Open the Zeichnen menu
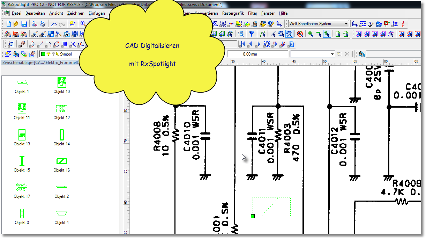426x239 pixels. (x=76, y=13)
